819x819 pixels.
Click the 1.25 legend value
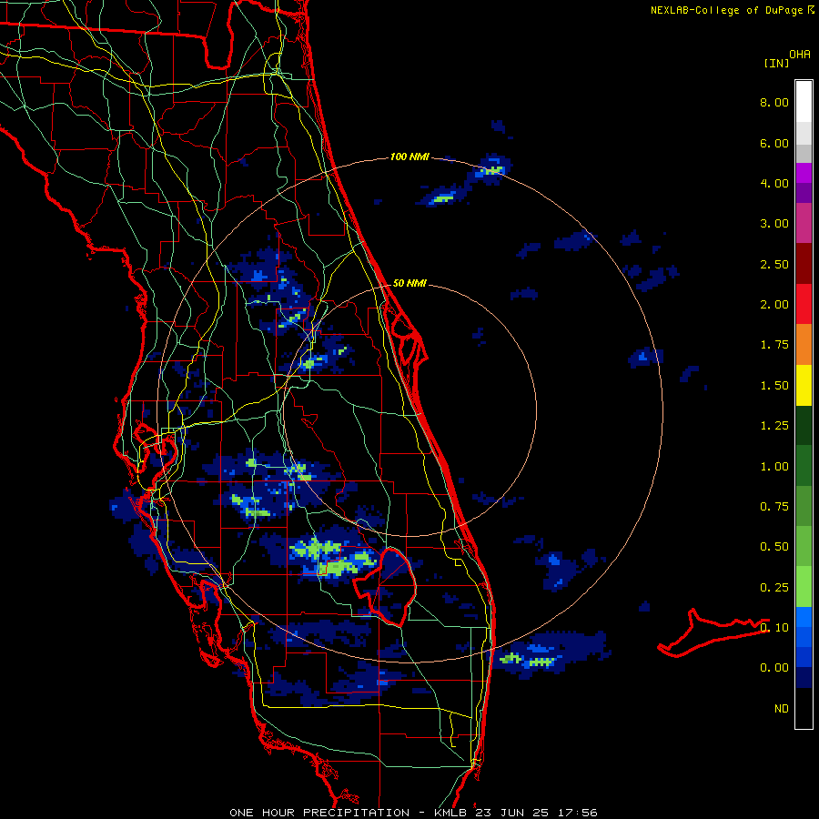point(774,426)
